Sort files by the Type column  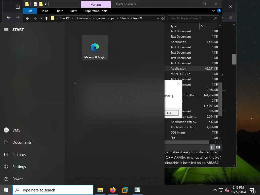point(184,26)
